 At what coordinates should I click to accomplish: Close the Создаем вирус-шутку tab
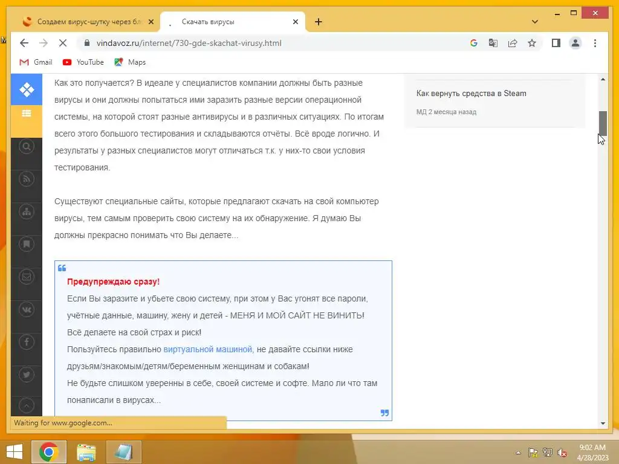pos(151,22)
